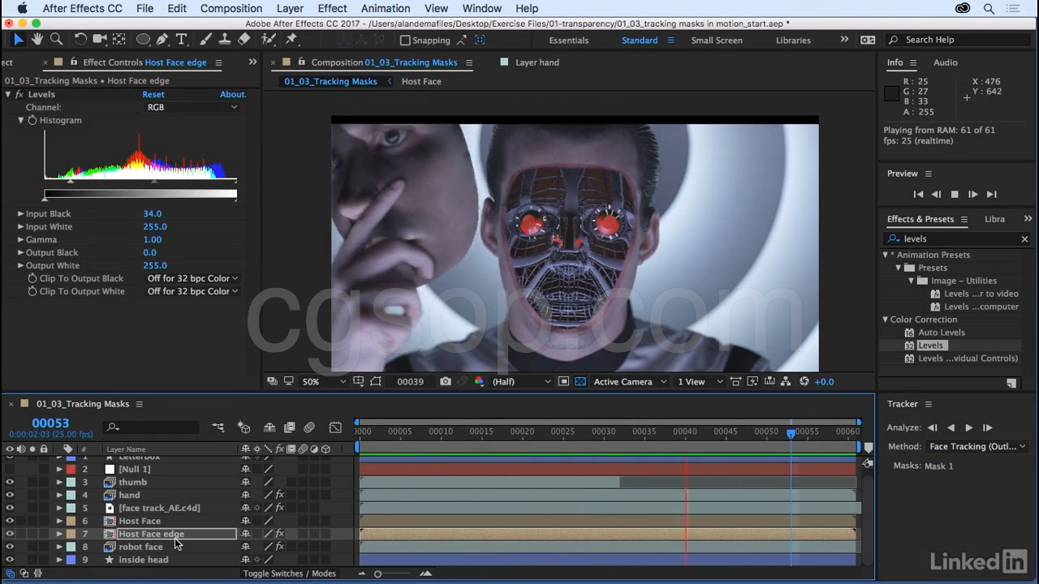Activate the Roto Brush tool
Screen dimensions: 1039x584
[269, 39]
